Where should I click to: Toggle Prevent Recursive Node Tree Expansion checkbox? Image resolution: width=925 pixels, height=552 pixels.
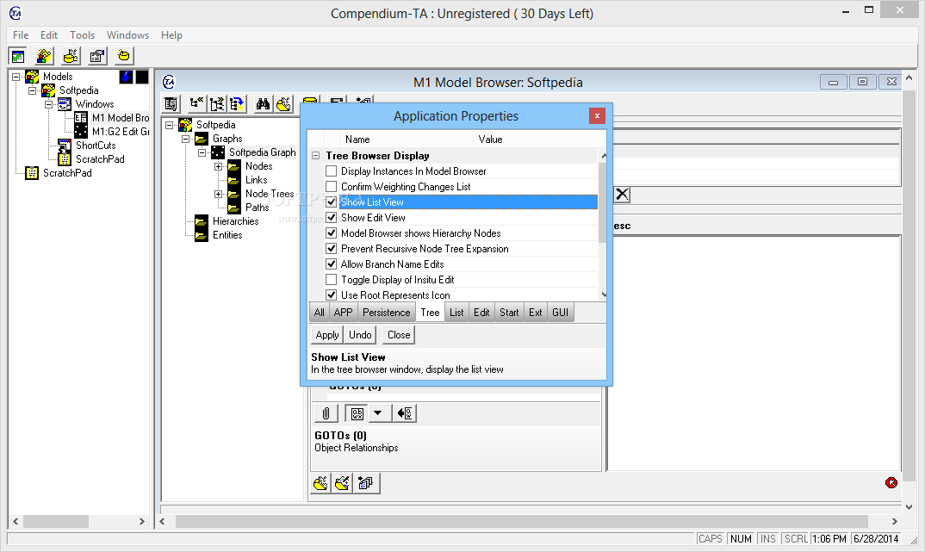pos(332,248)
